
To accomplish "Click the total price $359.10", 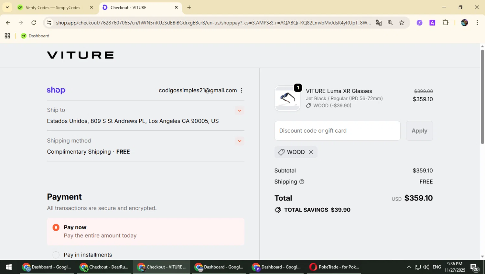I will click(x=418, y=198).
